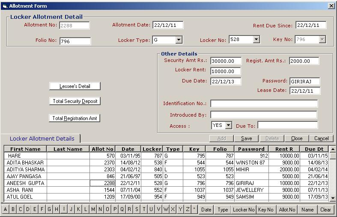Sort records by Key No button

pos(265,210)
